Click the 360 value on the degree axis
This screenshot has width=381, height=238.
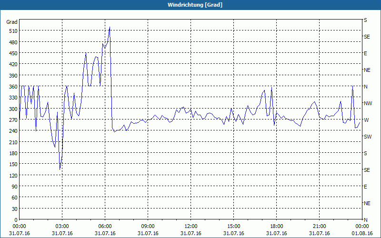click(x=13, y=87)
